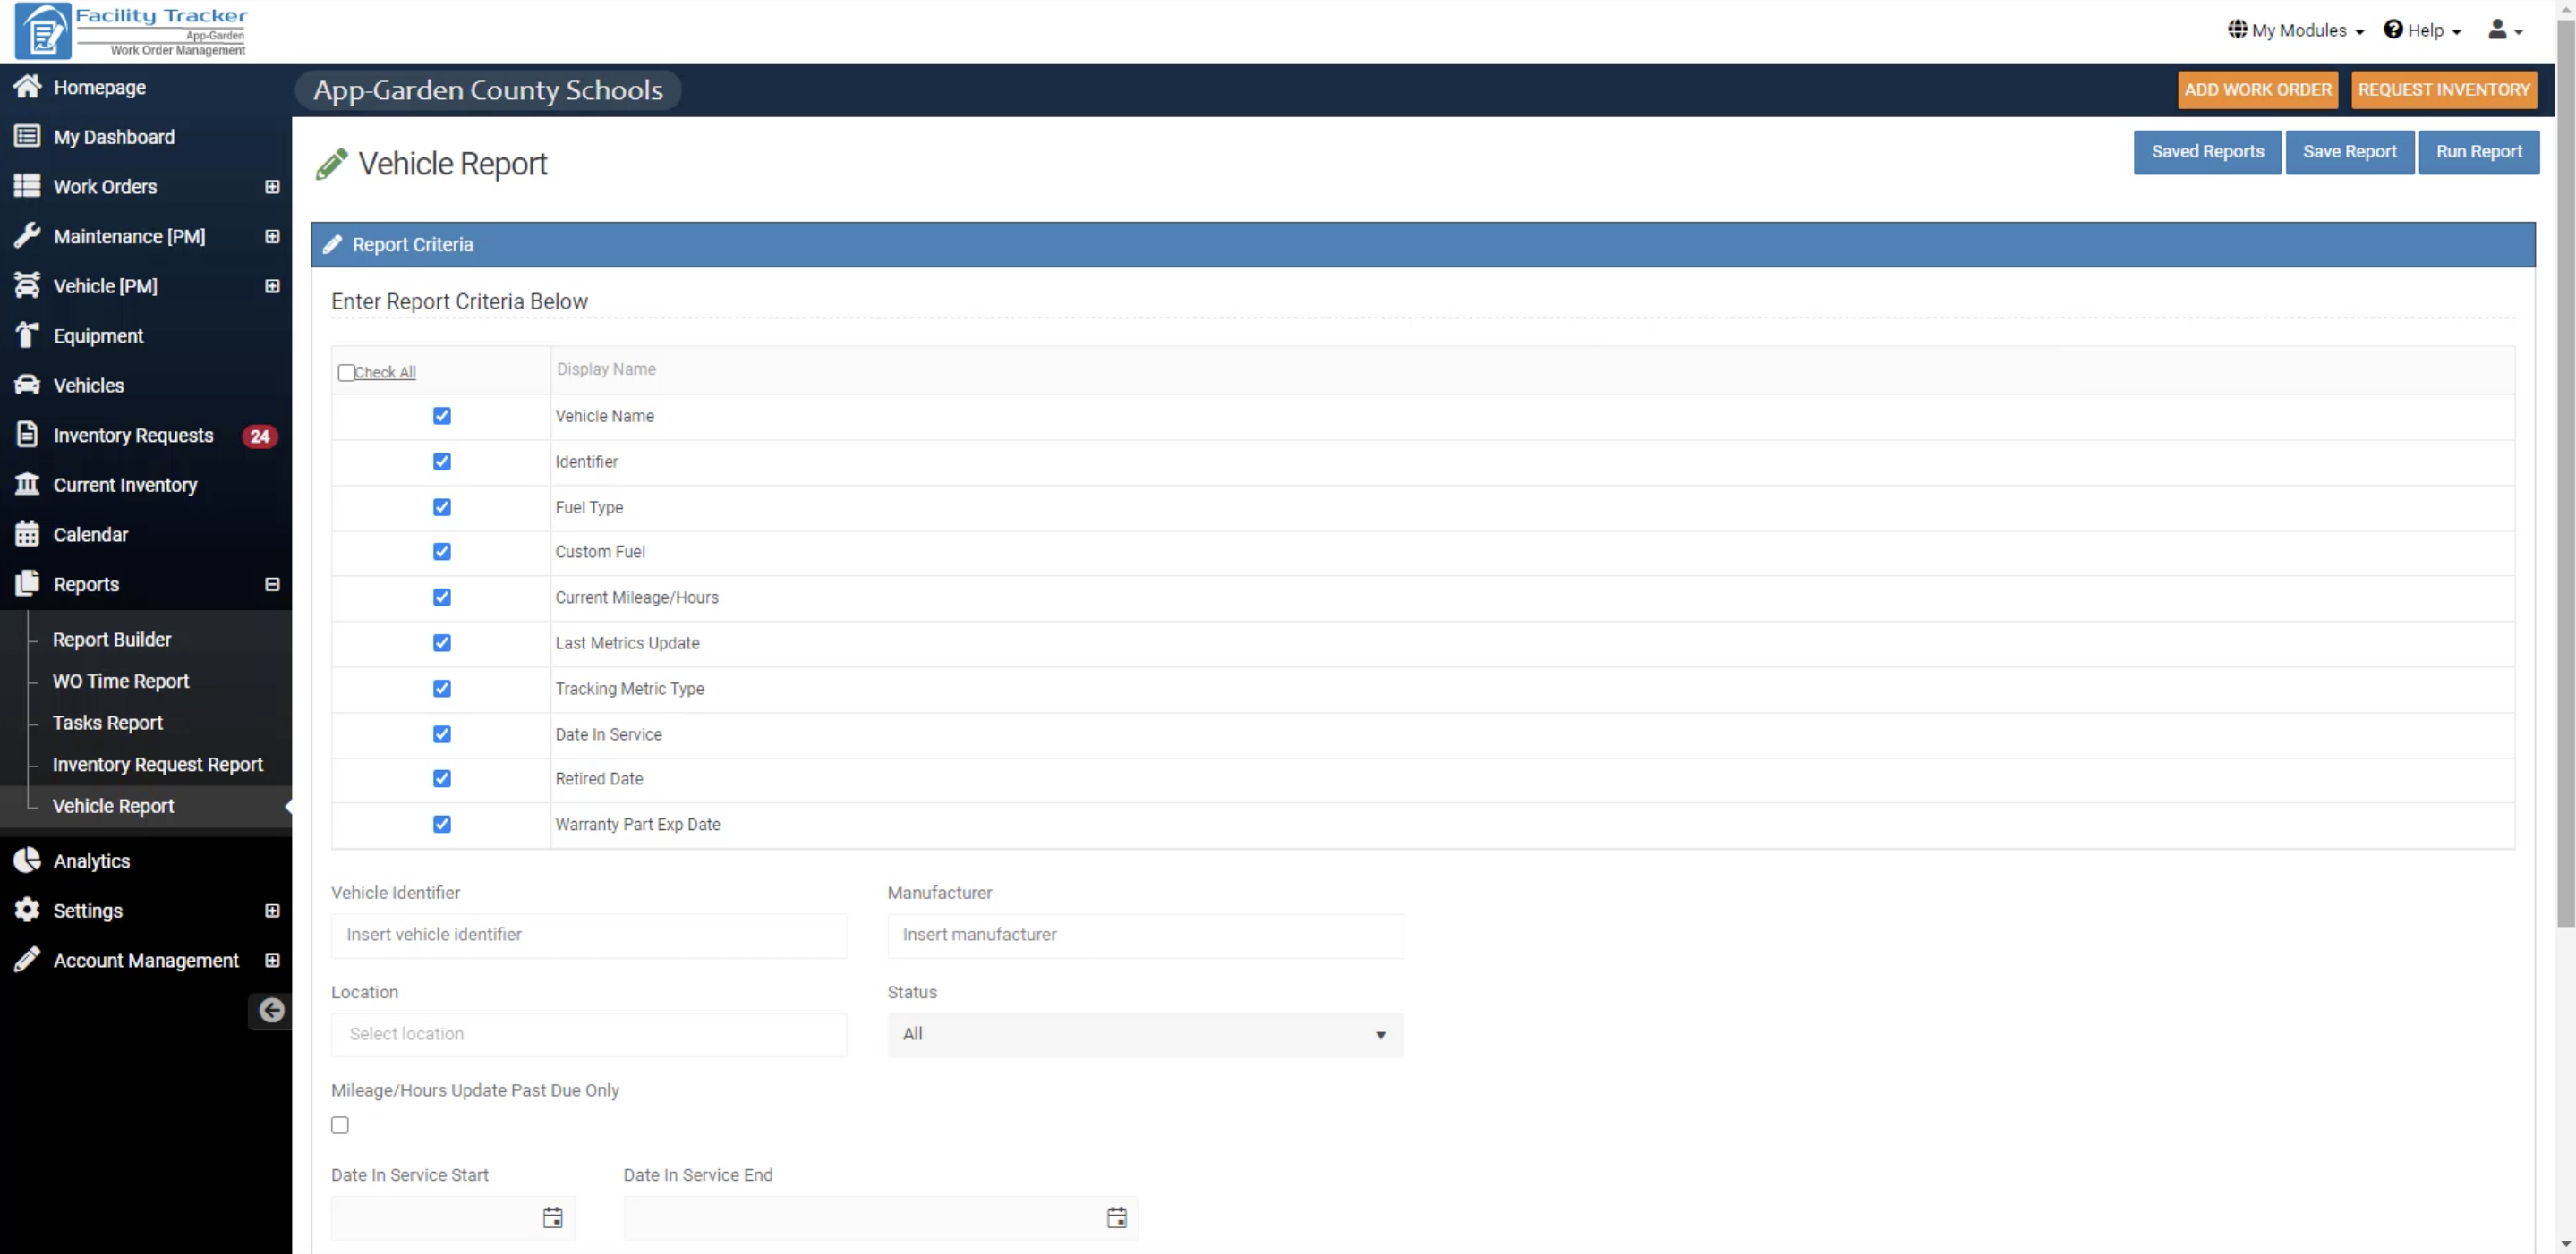Click the REQUEST INVENTORY button
The height and width of the screenshot is (1254, 2576).
(x=2444, y=90)
